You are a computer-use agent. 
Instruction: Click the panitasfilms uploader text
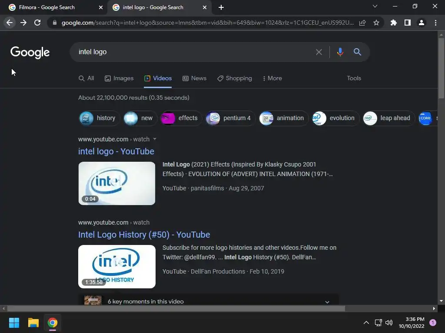[x=207, y=188]
